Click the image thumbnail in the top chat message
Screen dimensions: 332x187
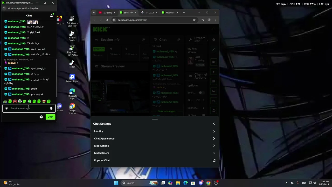(32, 22)
